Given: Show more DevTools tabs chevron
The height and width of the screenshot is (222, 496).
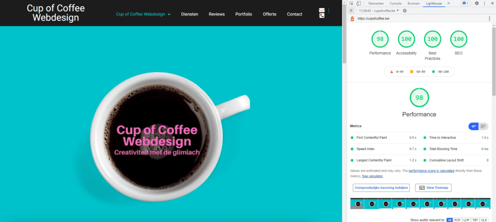Looking at the screenshot, I should pyautogui.click(x=449, y=3).
